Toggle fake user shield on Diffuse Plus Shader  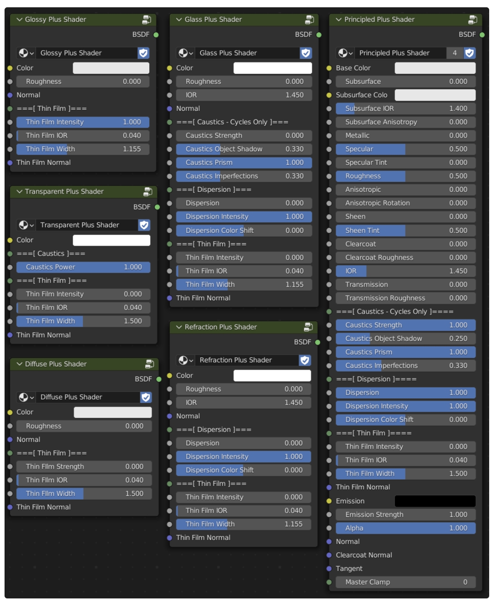pos(146,397)
